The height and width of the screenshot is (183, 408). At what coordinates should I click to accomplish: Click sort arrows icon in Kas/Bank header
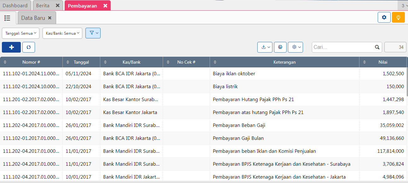click(x=105, y=62)
